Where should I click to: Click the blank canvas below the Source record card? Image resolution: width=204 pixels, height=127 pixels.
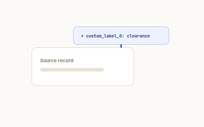(x=83, y=106)
